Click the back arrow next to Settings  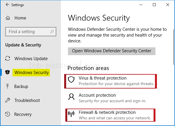click(x=8, y=5)
